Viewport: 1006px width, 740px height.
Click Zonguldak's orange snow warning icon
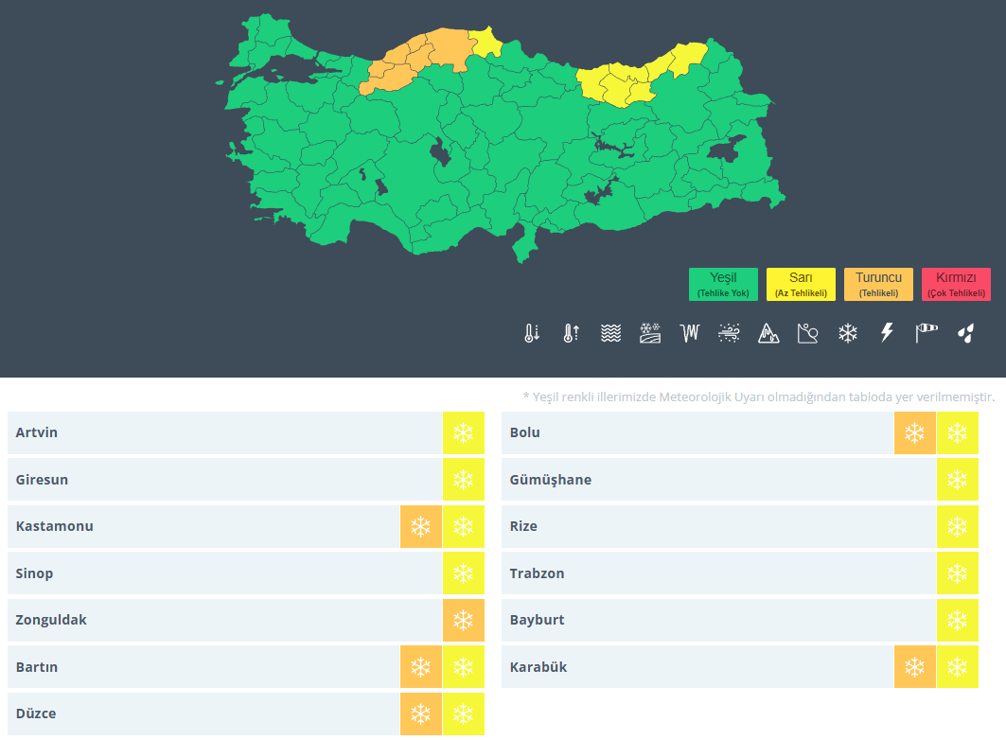(463, 621)
